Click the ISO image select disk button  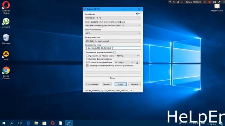pos(137,62)
